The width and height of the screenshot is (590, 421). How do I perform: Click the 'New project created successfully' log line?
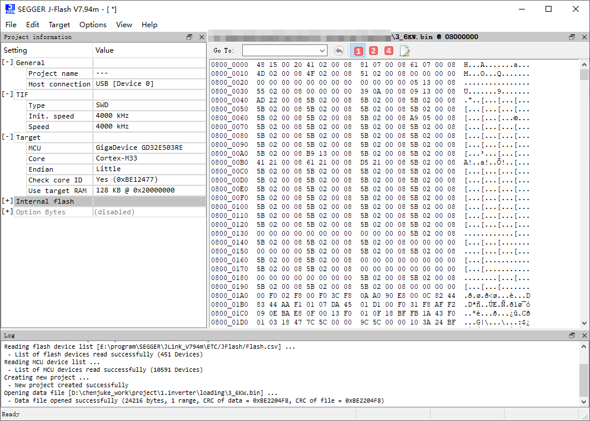[68, 385]
